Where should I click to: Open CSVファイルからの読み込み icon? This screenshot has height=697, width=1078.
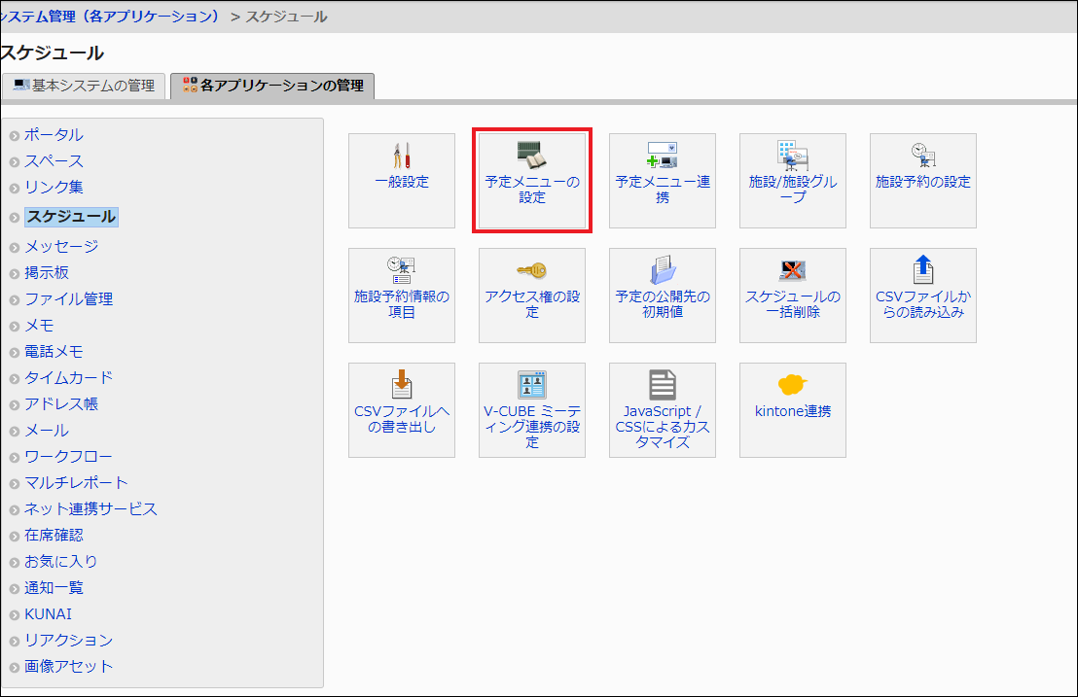tap(922, 269)
